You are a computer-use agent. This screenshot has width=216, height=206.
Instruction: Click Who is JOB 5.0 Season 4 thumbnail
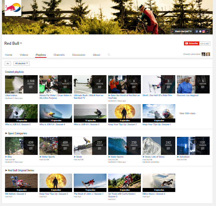pos(56,113)
